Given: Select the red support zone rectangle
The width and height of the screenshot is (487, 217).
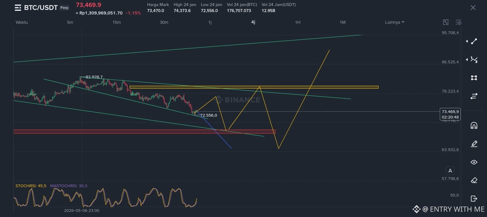Looking at the screenshot, I should tap(144, 131).
